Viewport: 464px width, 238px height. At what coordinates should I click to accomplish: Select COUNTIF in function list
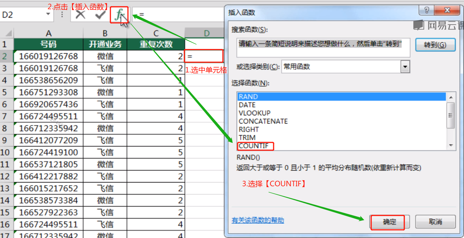[341, 146]
